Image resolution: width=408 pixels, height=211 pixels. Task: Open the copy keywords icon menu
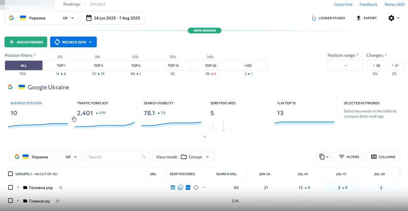[324, 157]
